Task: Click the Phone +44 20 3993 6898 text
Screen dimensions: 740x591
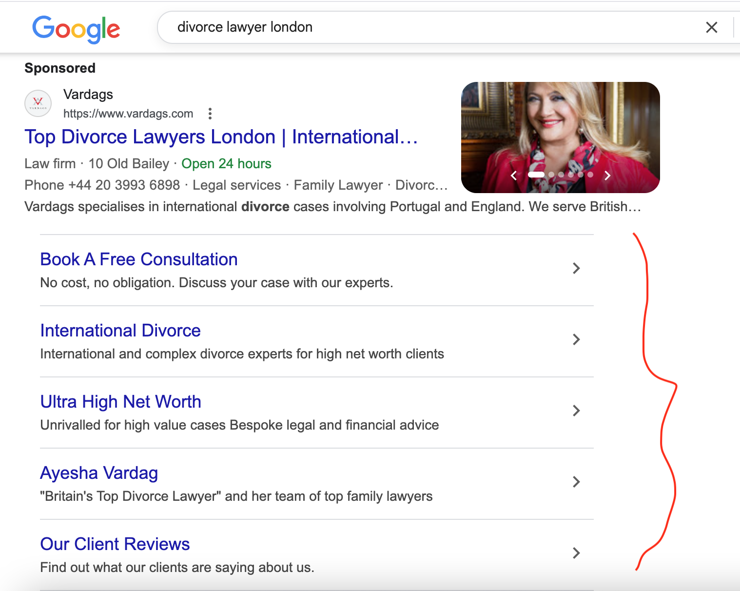Action: point(102,185)
